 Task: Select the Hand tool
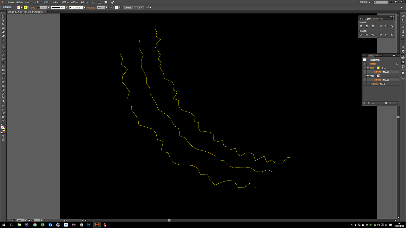pos(3,117)
